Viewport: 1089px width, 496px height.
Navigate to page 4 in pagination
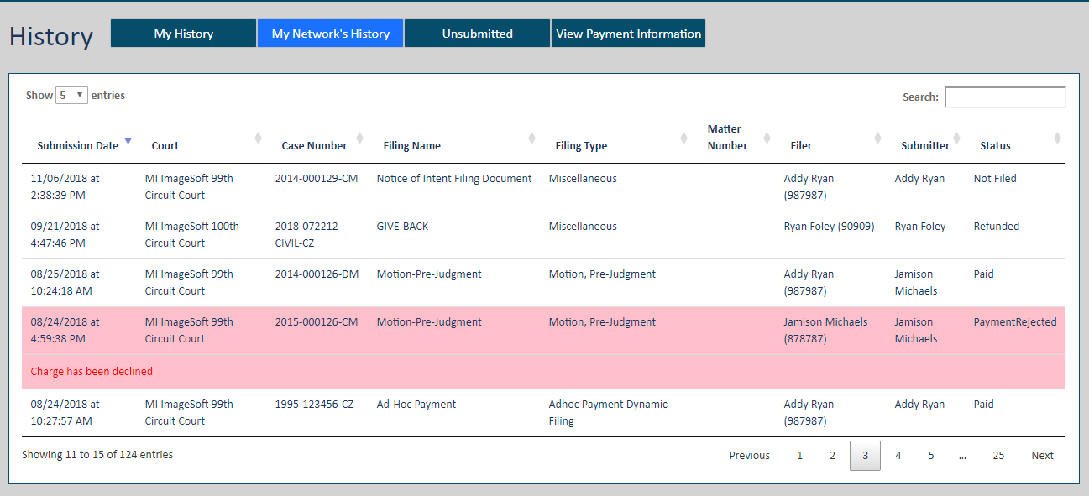898,456
